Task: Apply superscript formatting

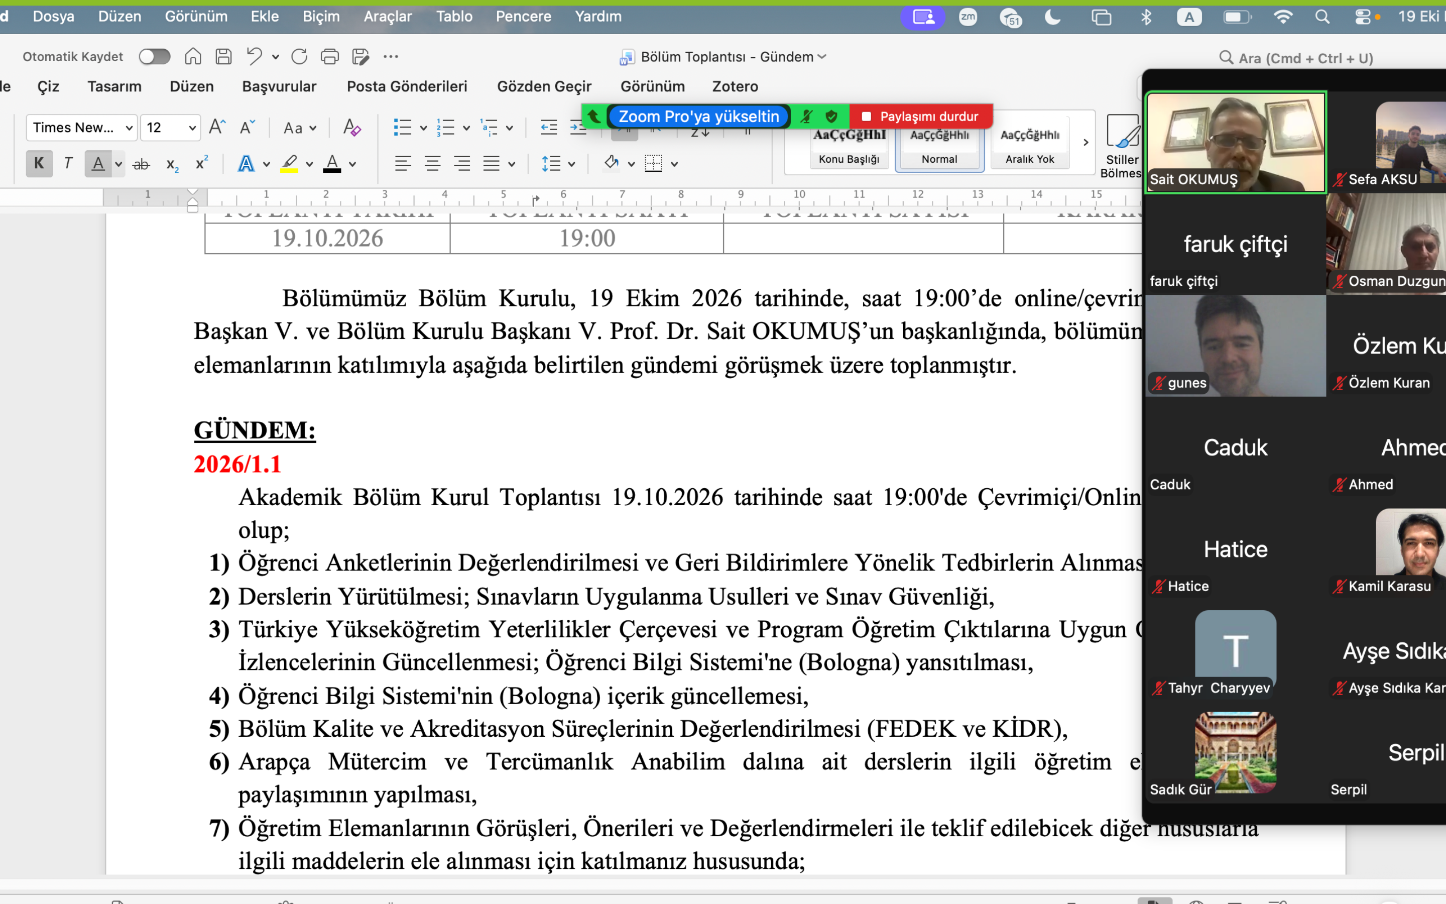Action: point(202,163)
